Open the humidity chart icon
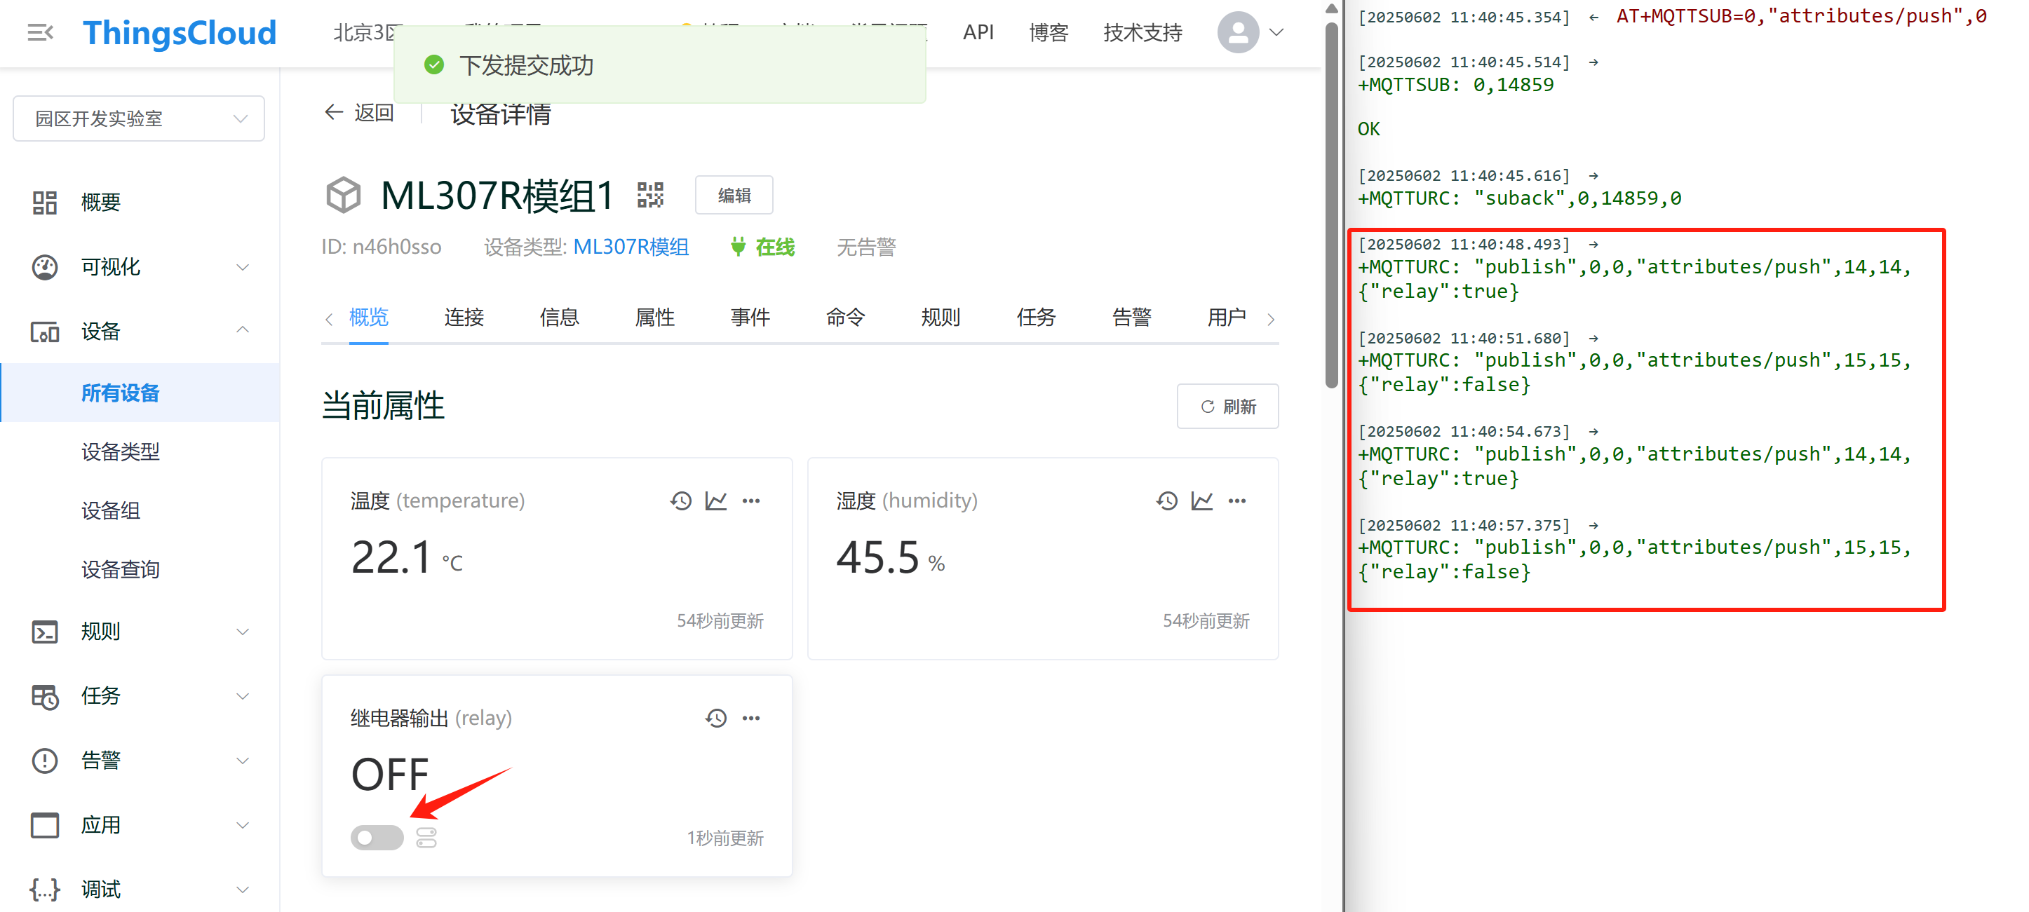 tap(1202, 501)
